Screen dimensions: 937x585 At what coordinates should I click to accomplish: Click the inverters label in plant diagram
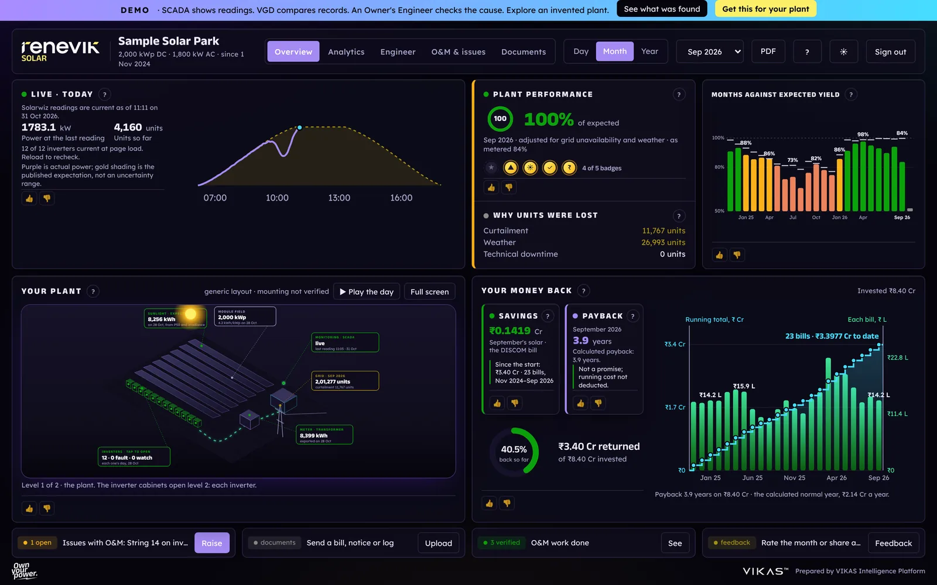click(134, 456)
